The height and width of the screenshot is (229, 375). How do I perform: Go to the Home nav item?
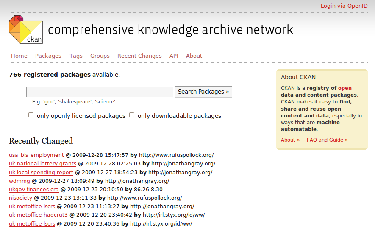[x=19, y=56]
